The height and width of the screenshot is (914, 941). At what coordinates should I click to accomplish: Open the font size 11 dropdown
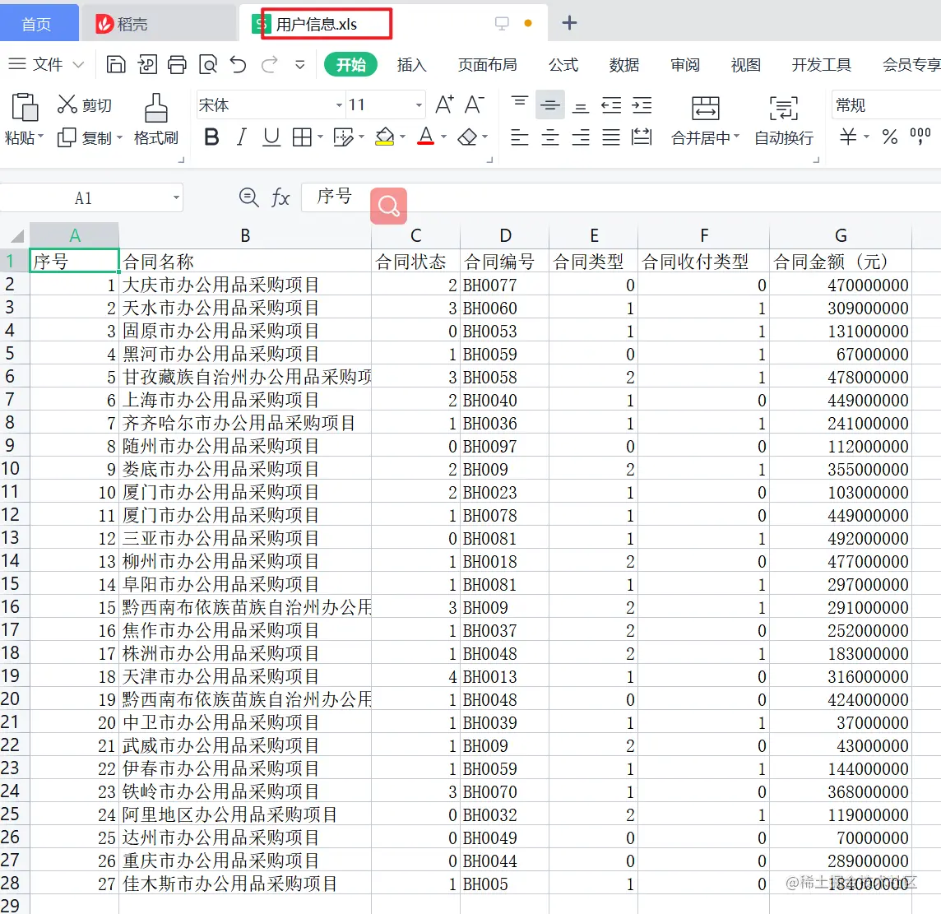(419, 105)
